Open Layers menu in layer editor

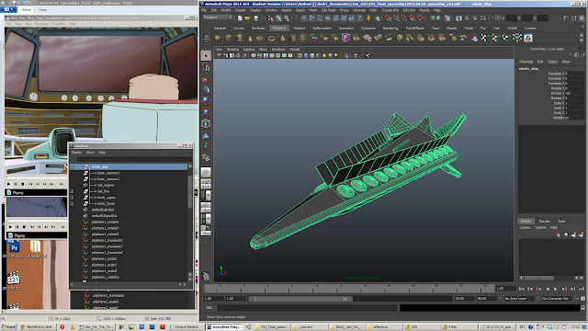pyautogui.click(x=525, y=227)
